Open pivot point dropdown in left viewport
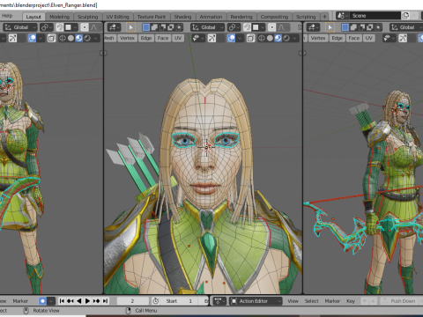The image size is (423, 317). 47,27
